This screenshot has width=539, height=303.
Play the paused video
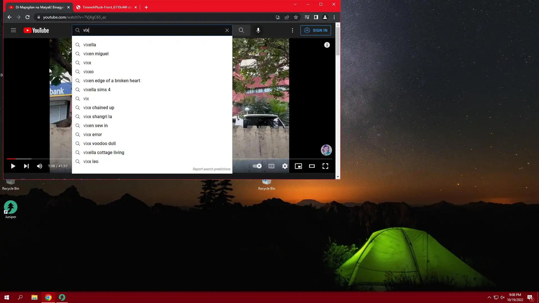coord(13,166)
